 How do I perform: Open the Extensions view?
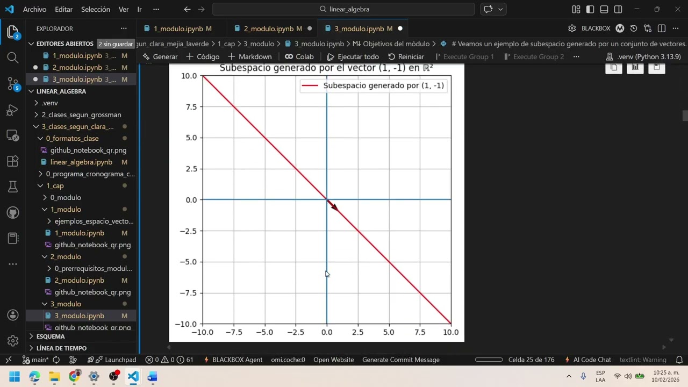coord(13,161)
